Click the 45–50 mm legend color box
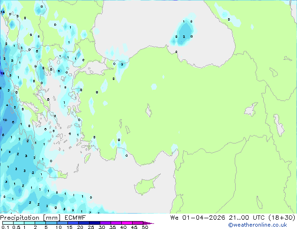The width and height of the screenshot is (297, 229). coord(138,223)
